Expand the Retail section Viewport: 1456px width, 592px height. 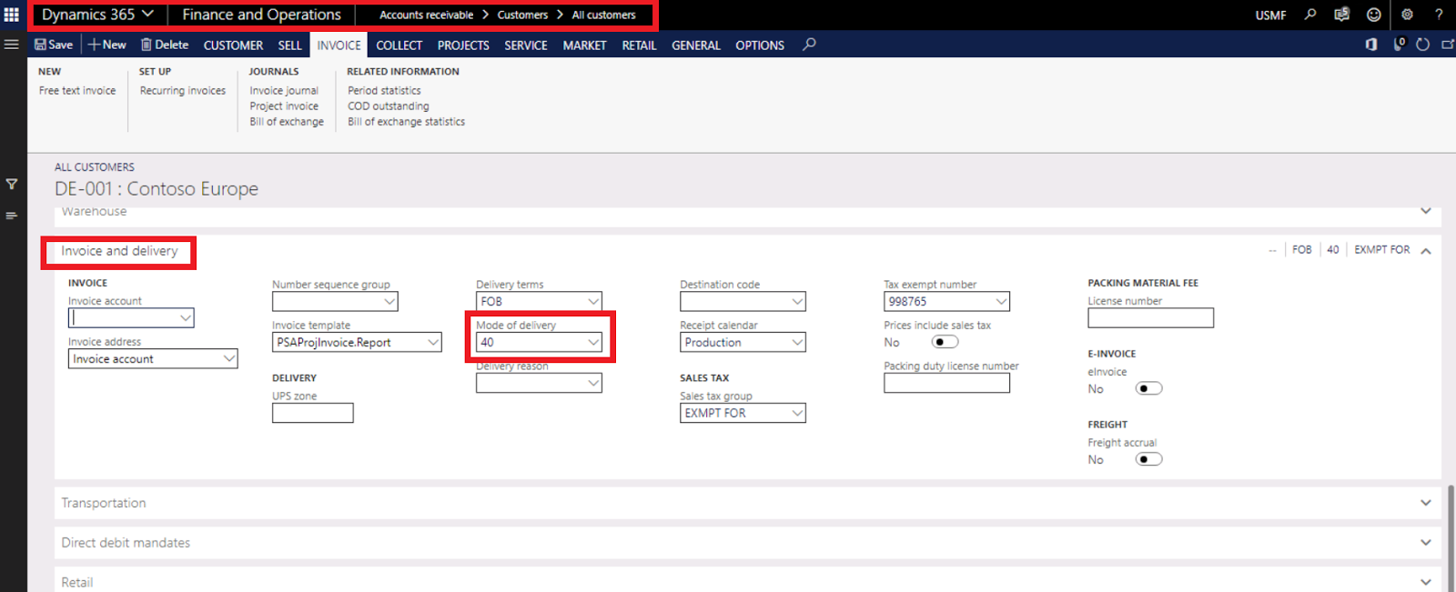[x=1426, y=582]
